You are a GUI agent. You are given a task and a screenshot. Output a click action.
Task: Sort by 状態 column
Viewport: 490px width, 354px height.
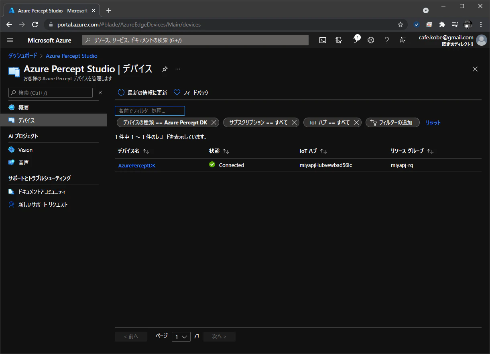tap(219, 151)
